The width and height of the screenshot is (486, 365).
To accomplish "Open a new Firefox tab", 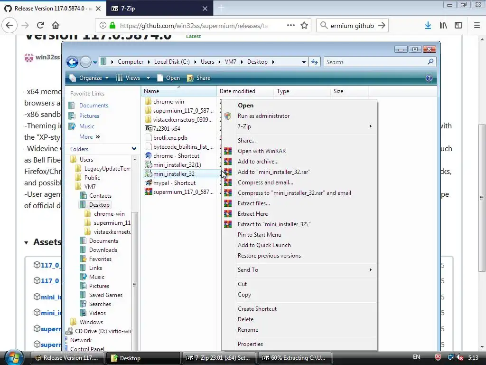I will point(221,8).
